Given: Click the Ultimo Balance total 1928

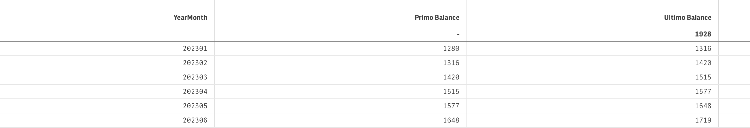Looking at the screenshot, I should click(703, 34).
